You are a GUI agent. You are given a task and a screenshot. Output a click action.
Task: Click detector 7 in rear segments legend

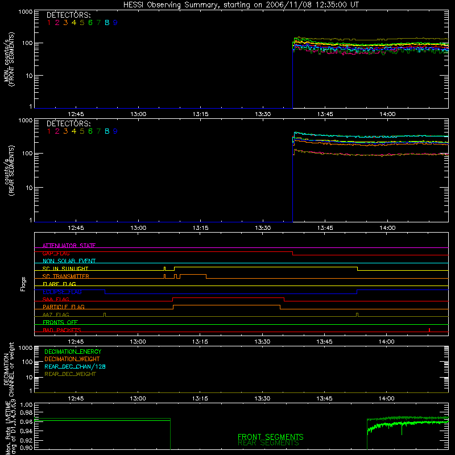[98, 131]
